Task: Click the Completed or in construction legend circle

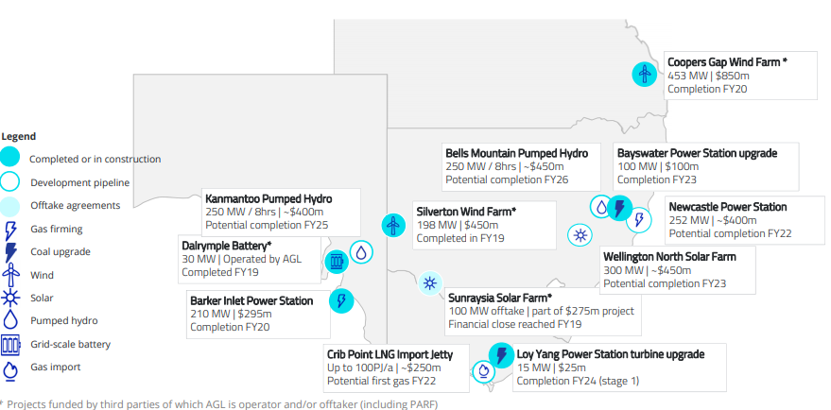Action: coord(10,158)
